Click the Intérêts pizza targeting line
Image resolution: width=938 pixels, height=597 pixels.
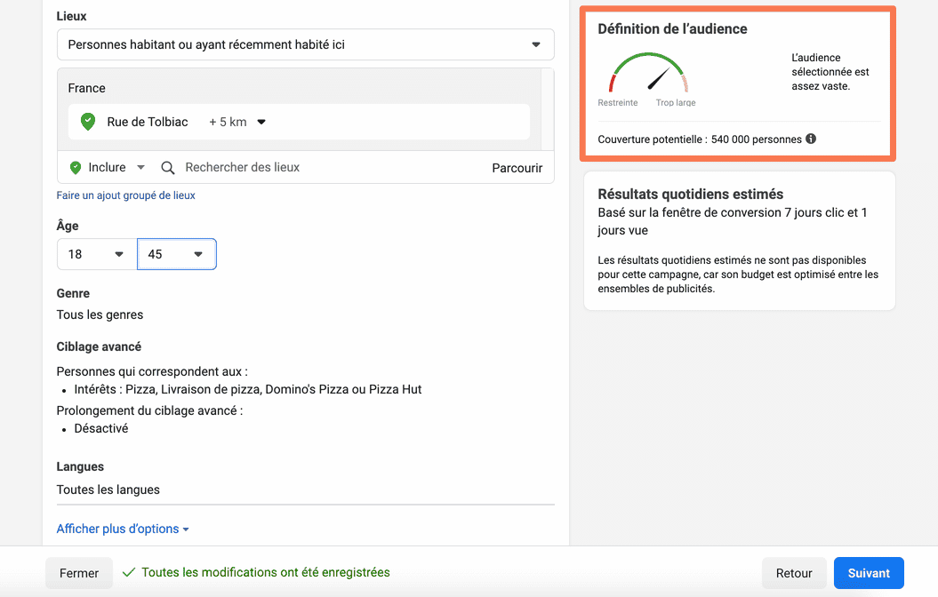point(247,389)
